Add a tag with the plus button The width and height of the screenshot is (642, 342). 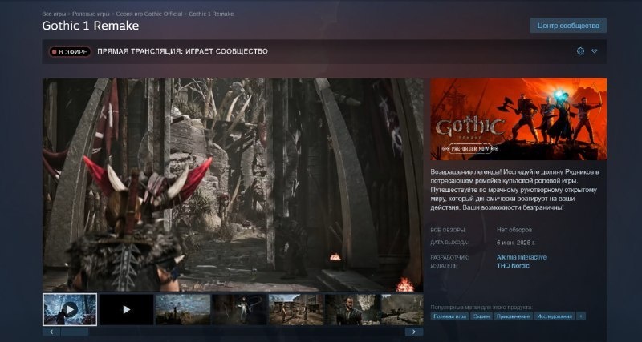pyautogui.click(x=580, y=316)
